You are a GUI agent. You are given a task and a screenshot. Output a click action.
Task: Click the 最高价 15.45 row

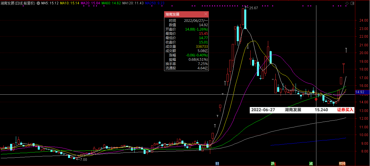tap(186, 34)
